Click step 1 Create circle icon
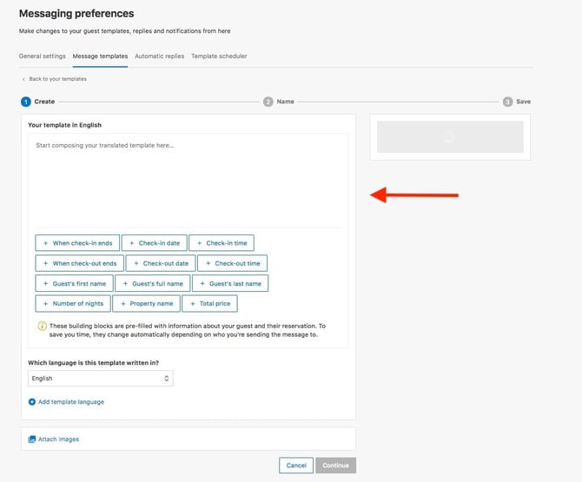This screenshot has width=582, height=482. [x=26, y=102]
